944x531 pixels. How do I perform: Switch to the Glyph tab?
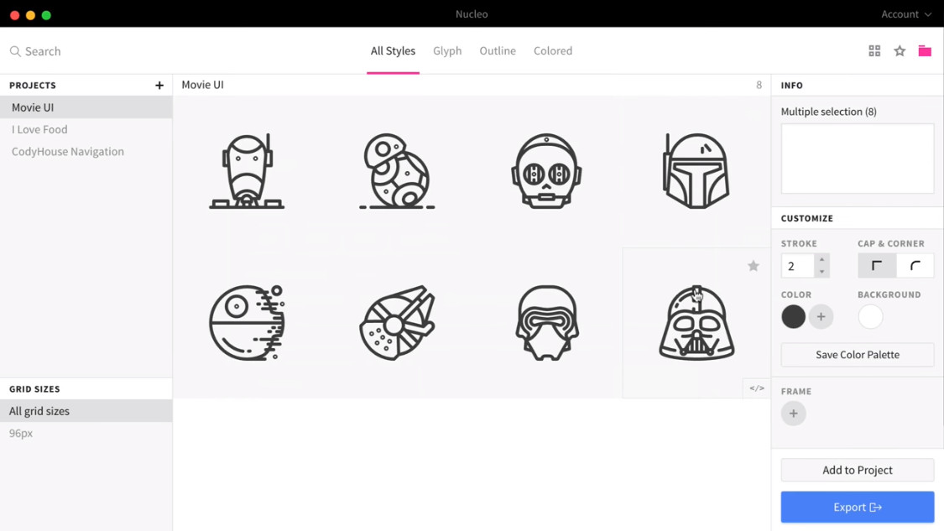[447, 51]
